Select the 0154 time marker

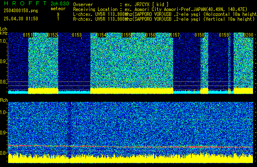coord(101,35)
